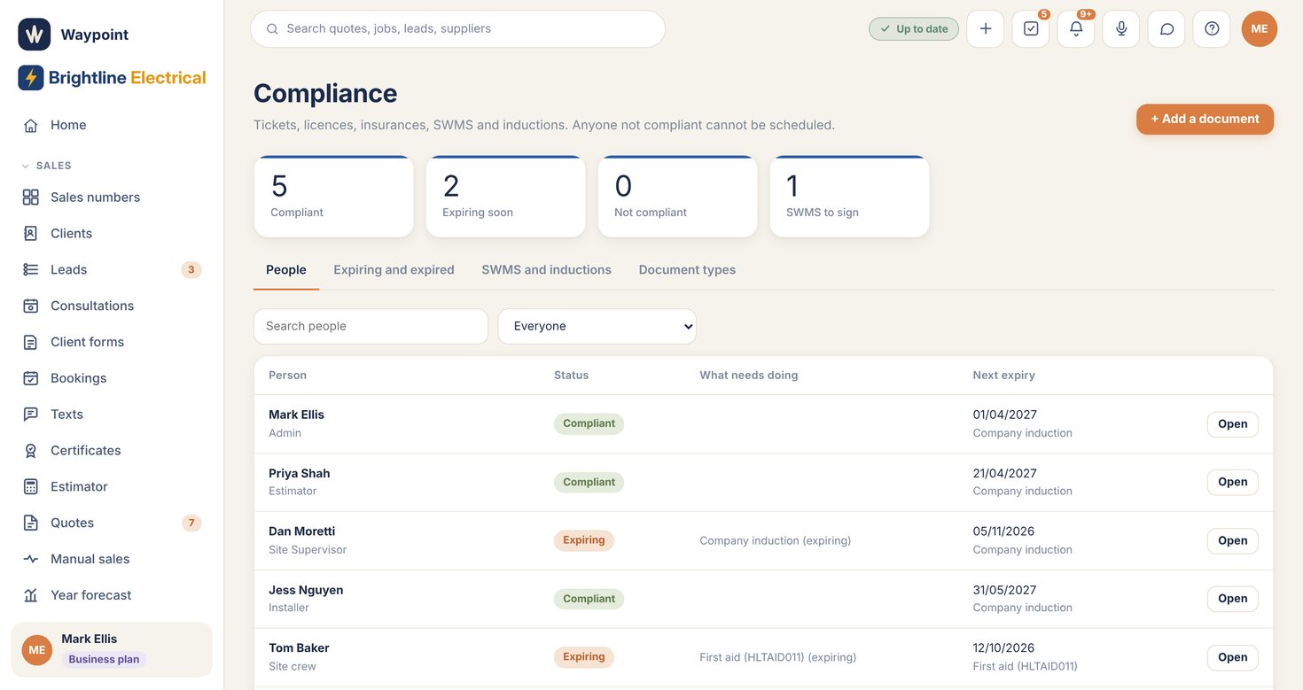Open Dan Moretti's compliance record

click(1233, 541)
